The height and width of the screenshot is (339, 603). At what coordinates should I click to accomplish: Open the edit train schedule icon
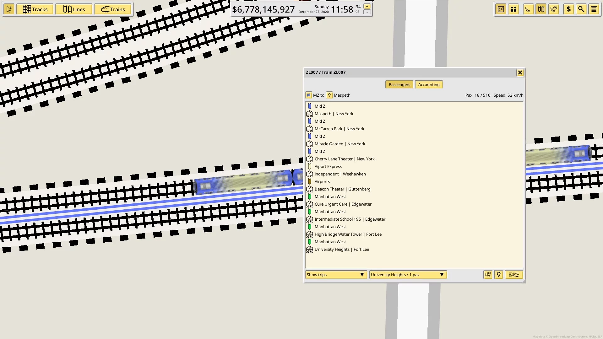514,275
